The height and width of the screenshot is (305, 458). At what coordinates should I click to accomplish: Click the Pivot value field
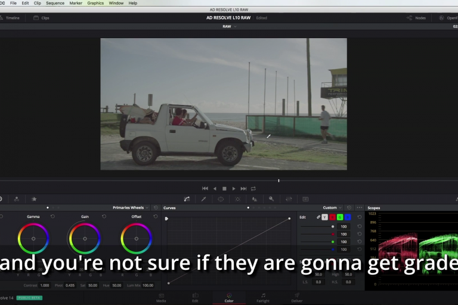tap(70, 285)
